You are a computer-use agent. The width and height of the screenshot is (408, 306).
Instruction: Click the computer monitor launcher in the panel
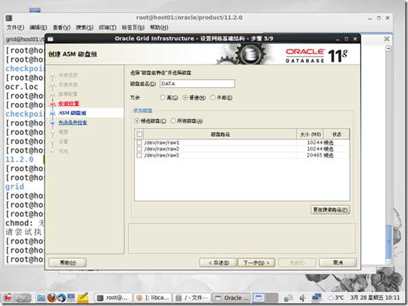71,298
